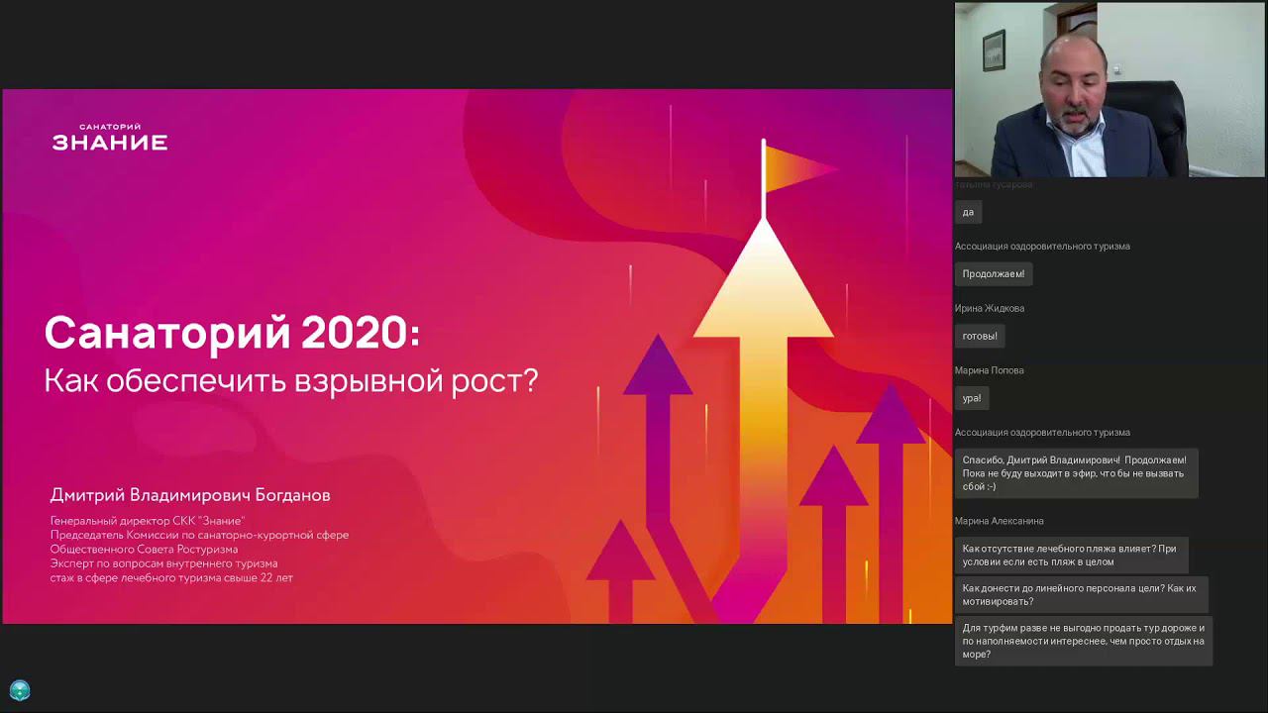Click the sender name "Марина Попова"
Screen dimensions: 1268x713
(990, 370)
